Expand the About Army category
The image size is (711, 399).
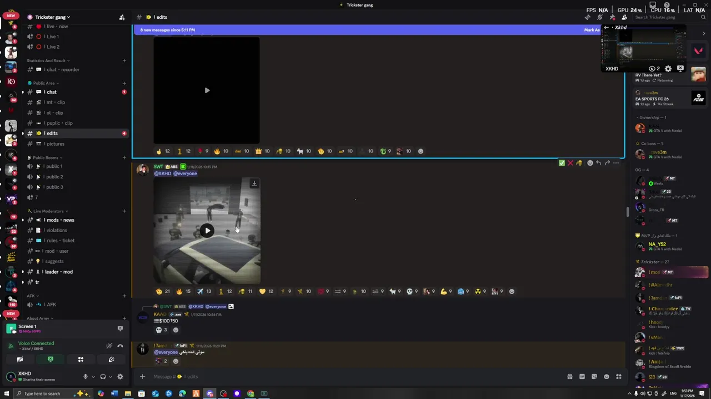(39, 319)
